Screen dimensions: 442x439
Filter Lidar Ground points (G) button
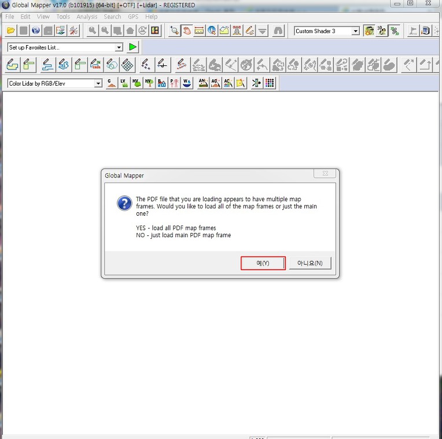112,83
